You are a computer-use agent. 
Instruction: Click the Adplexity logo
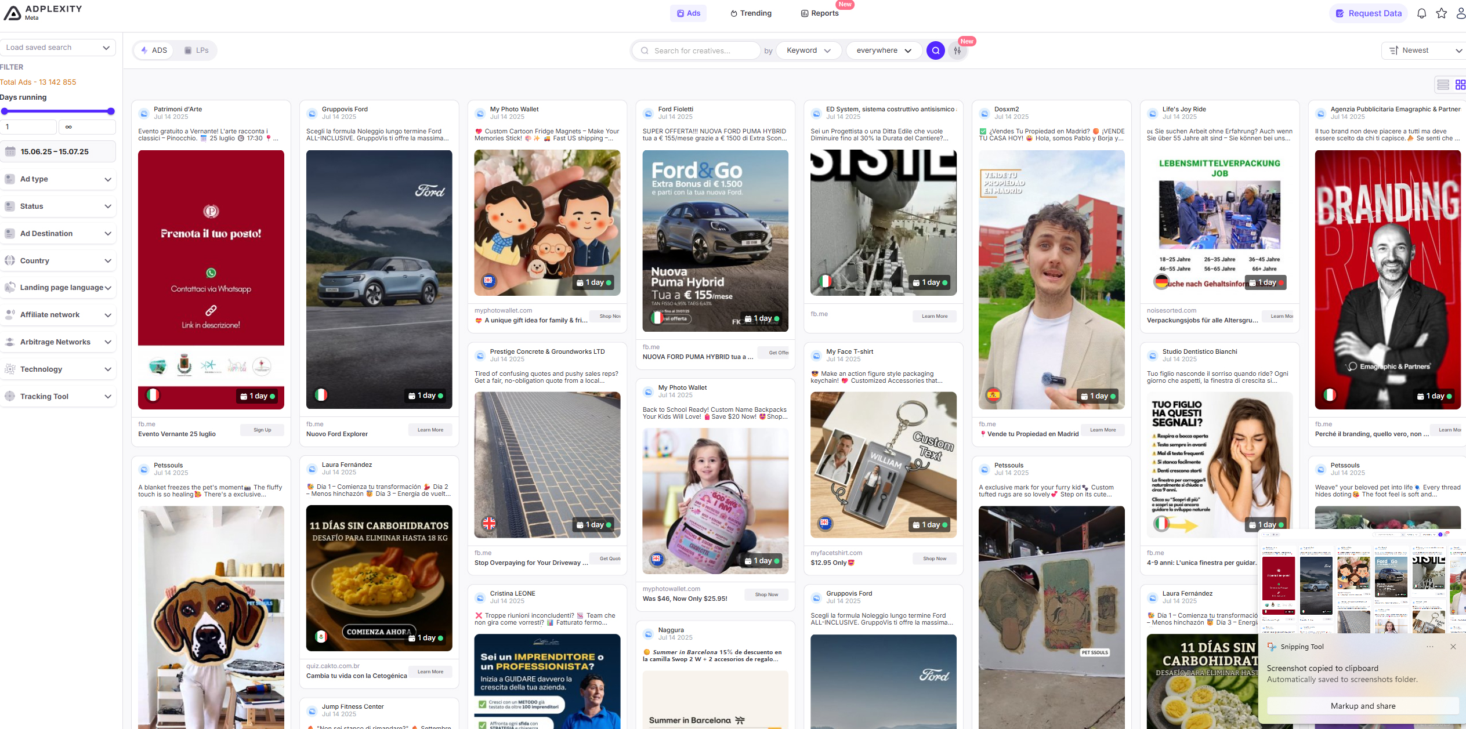(x=42, y=12)
